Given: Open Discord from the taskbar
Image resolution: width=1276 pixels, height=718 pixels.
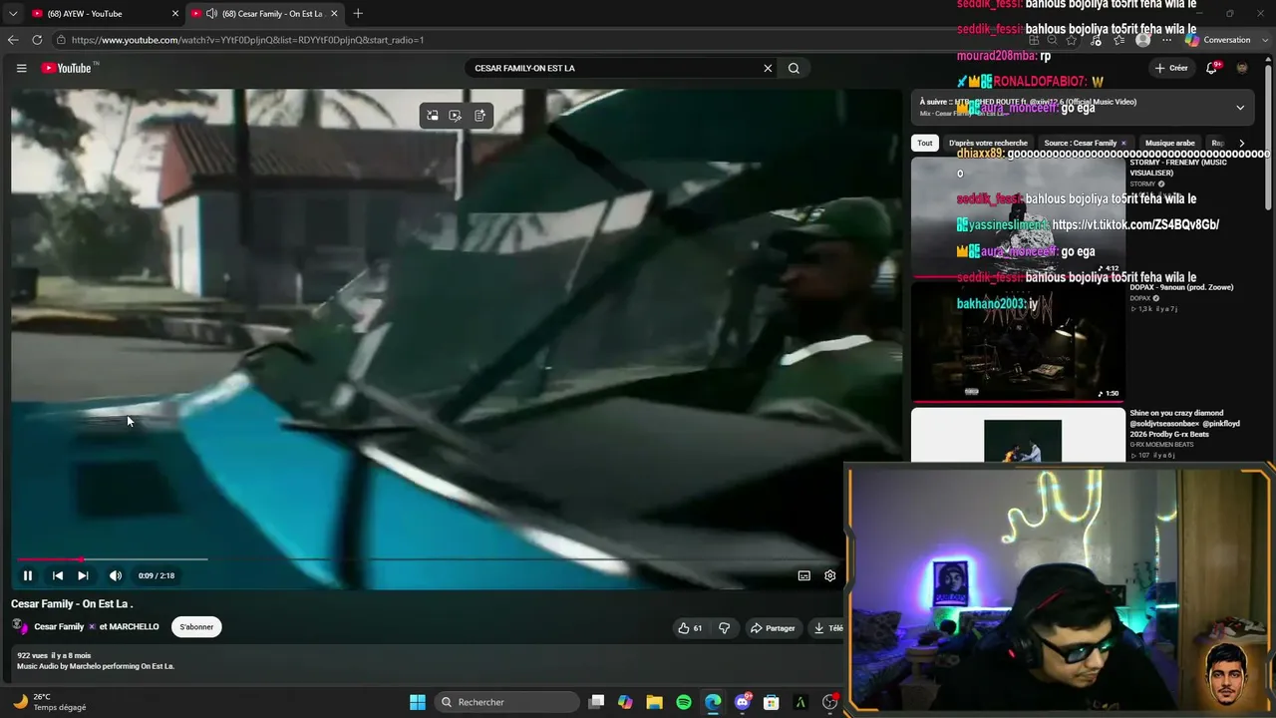Looking at the screenshot, I should [742, 702].
